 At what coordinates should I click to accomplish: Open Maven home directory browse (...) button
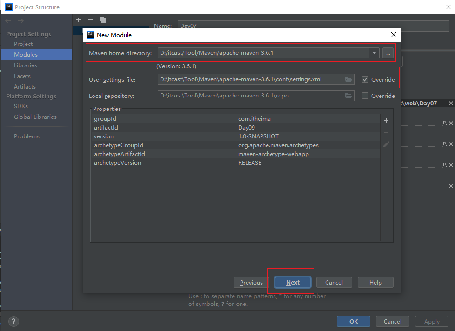pos(388,53)
